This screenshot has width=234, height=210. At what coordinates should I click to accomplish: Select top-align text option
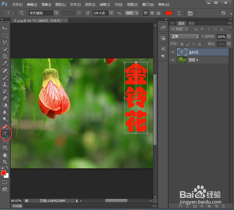146,13
